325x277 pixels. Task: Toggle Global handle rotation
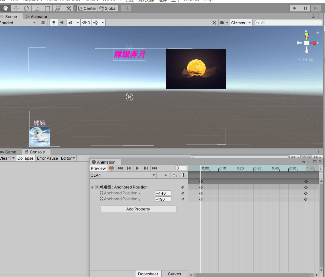[x=108, y=8]
